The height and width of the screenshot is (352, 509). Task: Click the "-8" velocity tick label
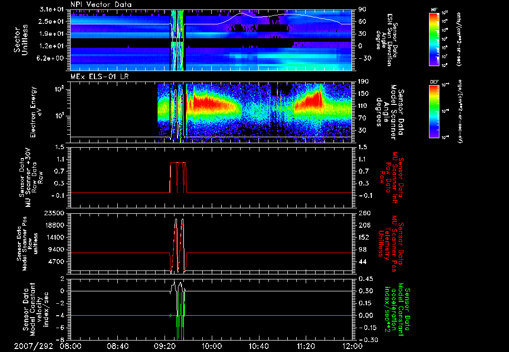click(x=61, y=340)
